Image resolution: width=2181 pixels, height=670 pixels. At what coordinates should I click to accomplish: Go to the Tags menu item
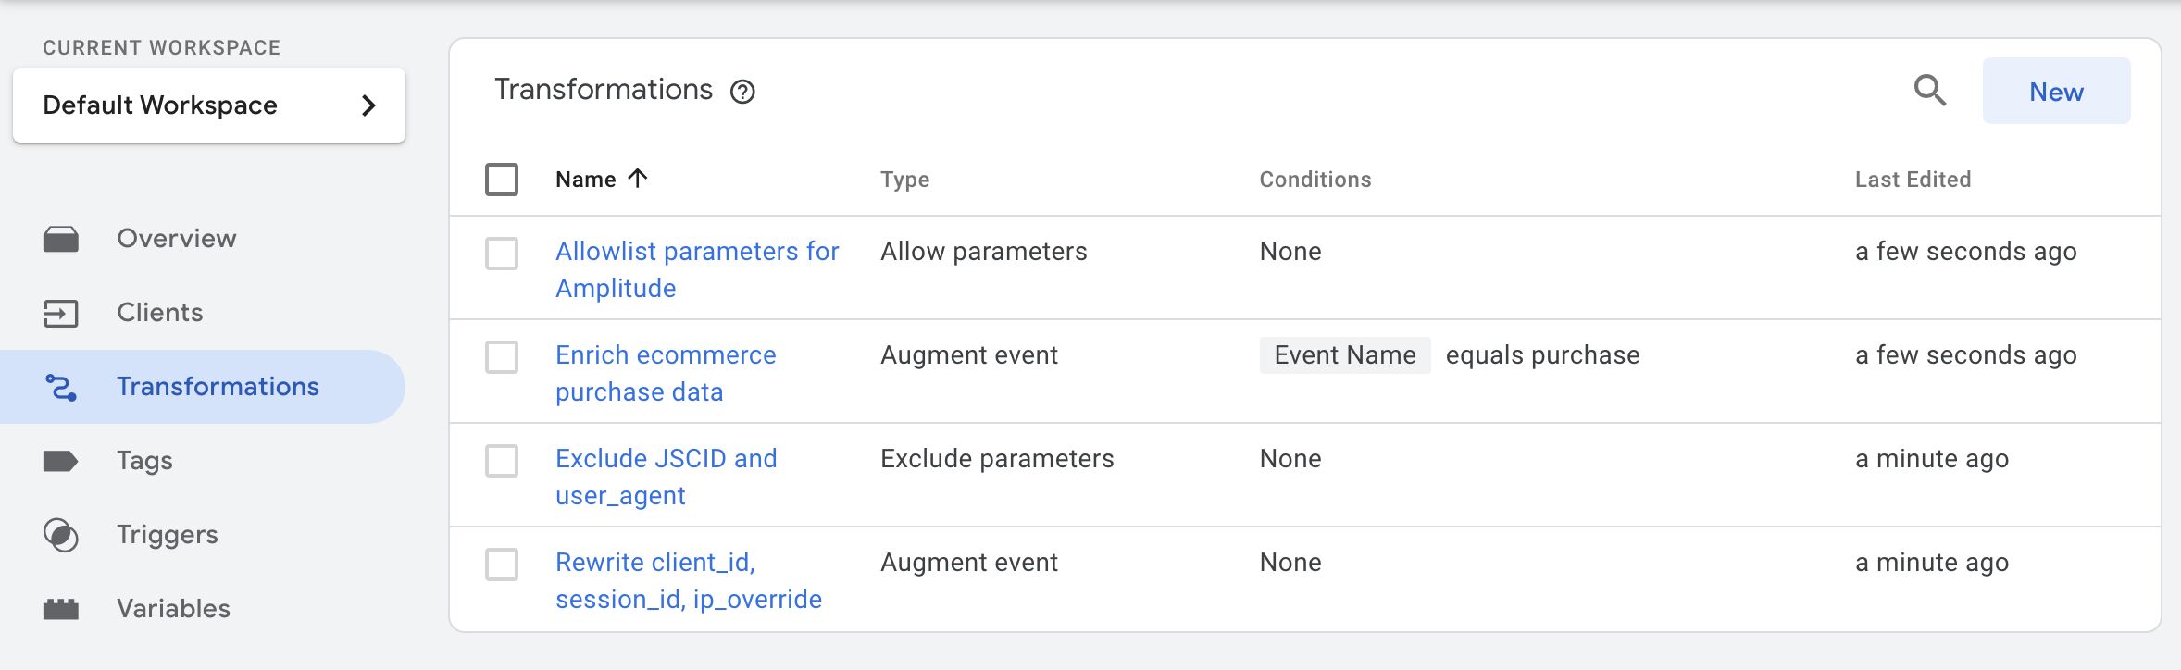tap(144, 461)
